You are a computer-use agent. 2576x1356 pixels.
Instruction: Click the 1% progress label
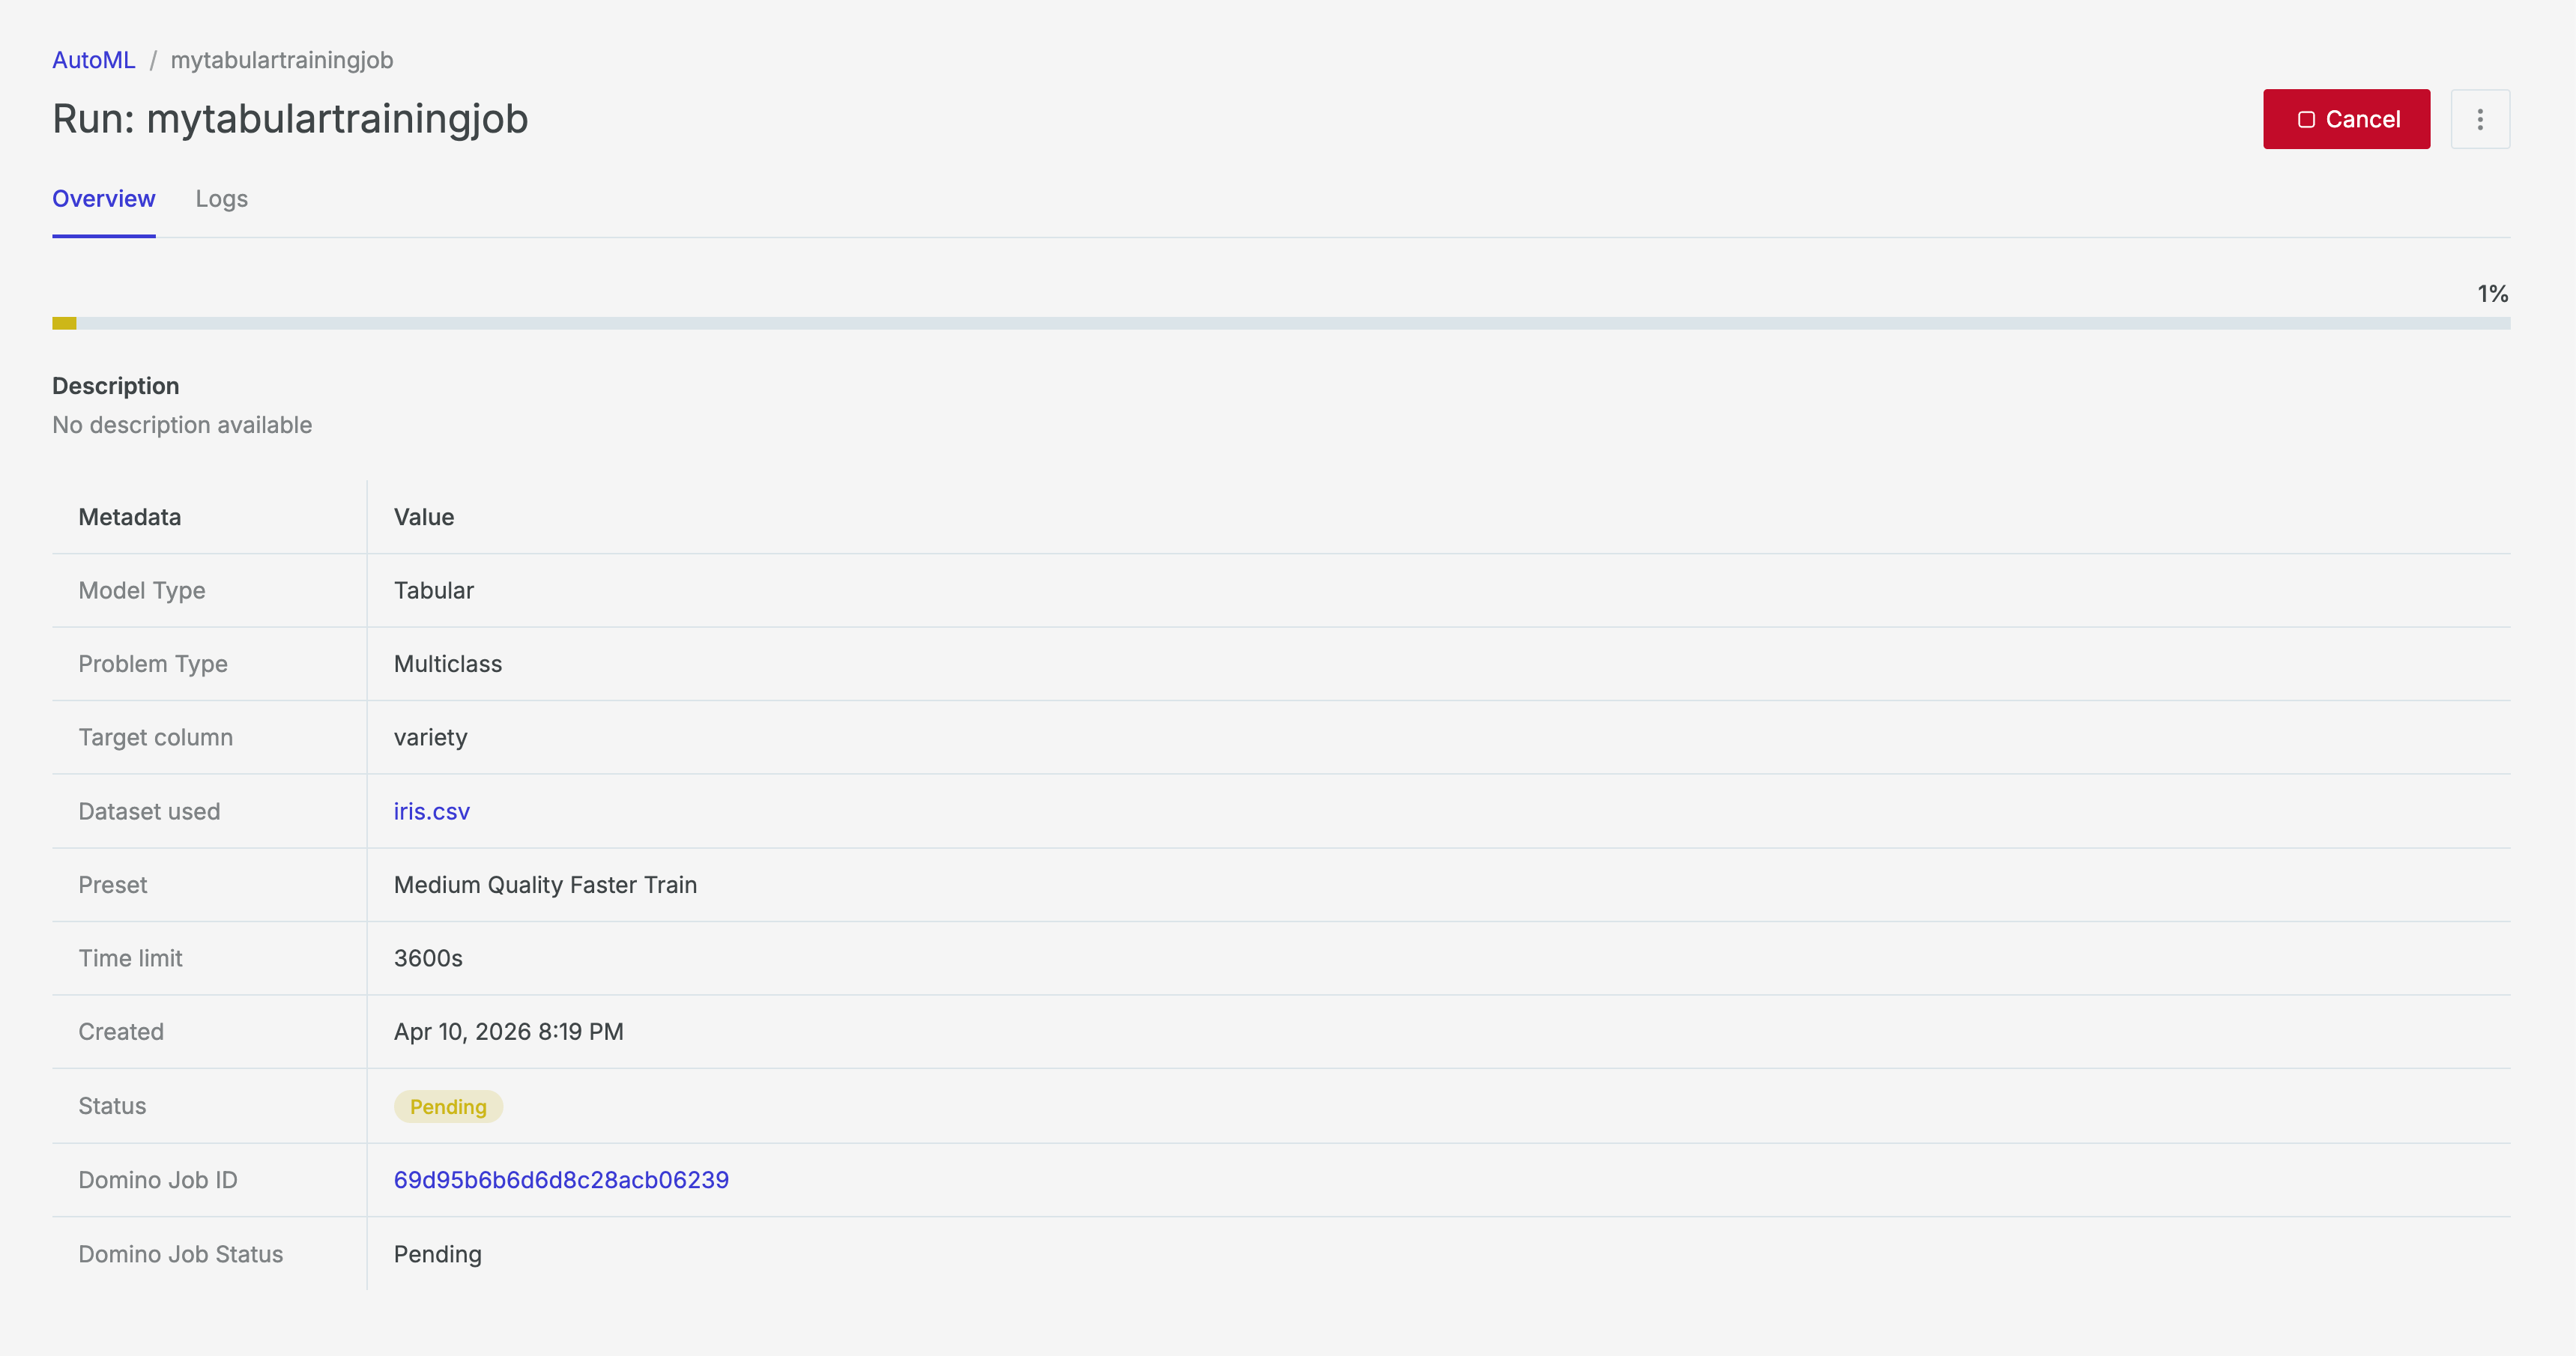[2492, 294]
